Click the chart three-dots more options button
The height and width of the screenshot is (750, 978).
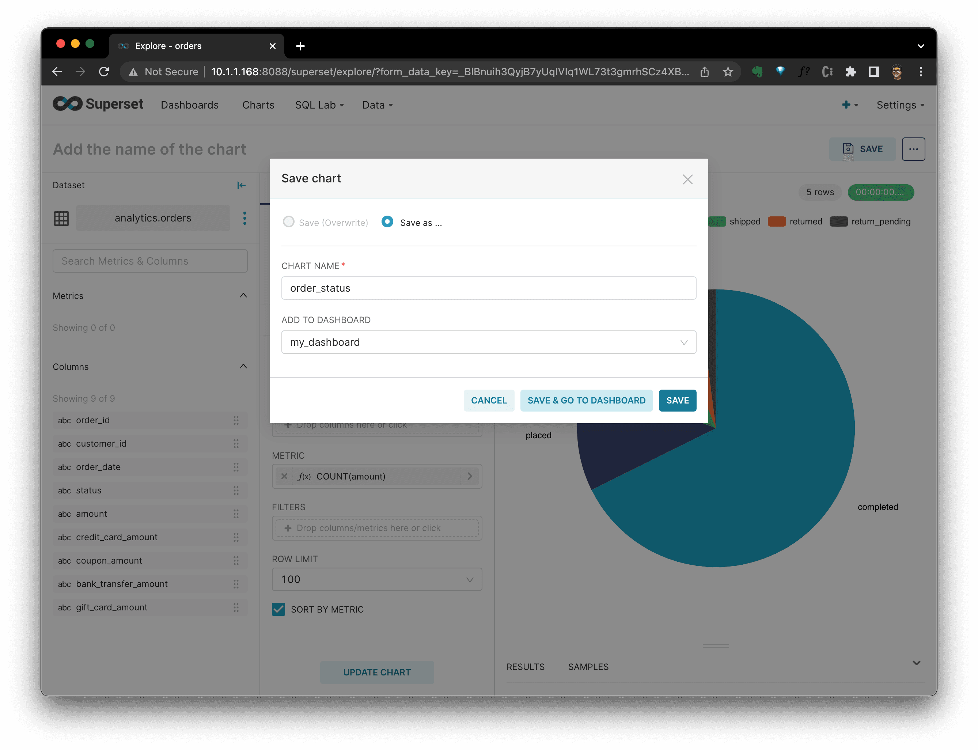[913, 149]
